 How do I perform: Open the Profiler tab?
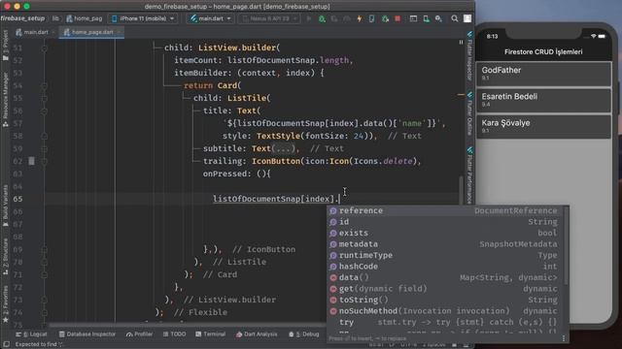coord(139,334)
